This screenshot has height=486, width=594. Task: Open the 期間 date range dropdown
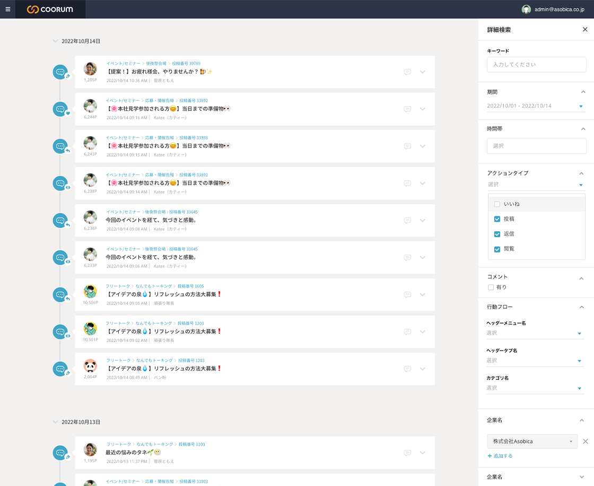click(x=535, y=106)
